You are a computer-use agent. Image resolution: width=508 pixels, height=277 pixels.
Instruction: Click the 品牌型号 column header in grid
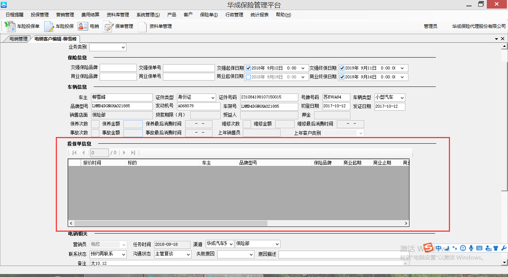coord(248,163)
